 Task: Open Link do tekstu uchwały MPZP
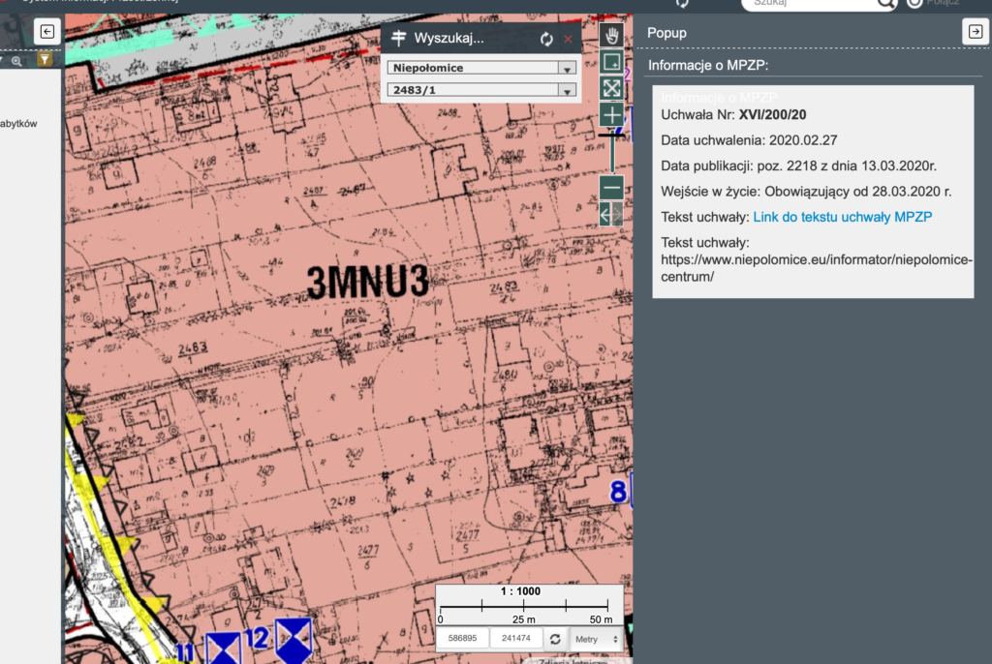click(x=842, y=217)
